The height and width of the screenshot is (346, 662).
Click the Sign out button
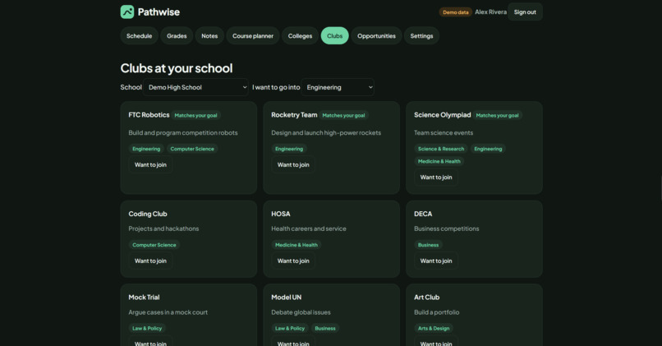(525, 12)
